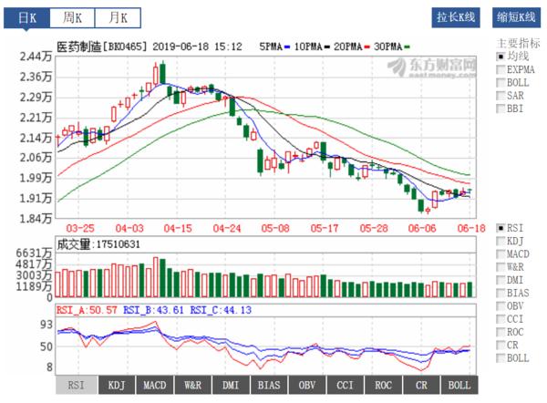Select the RSI sub-indicator radio option
Image resolution: width=547 pixels, height=403 pixels.
(x=501, y=228)
